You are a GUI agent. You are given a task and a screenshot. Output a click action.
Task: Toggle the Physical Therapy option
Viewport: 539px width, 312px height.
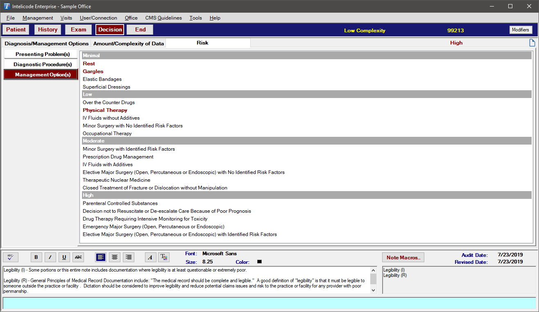(x=105, y=110)
